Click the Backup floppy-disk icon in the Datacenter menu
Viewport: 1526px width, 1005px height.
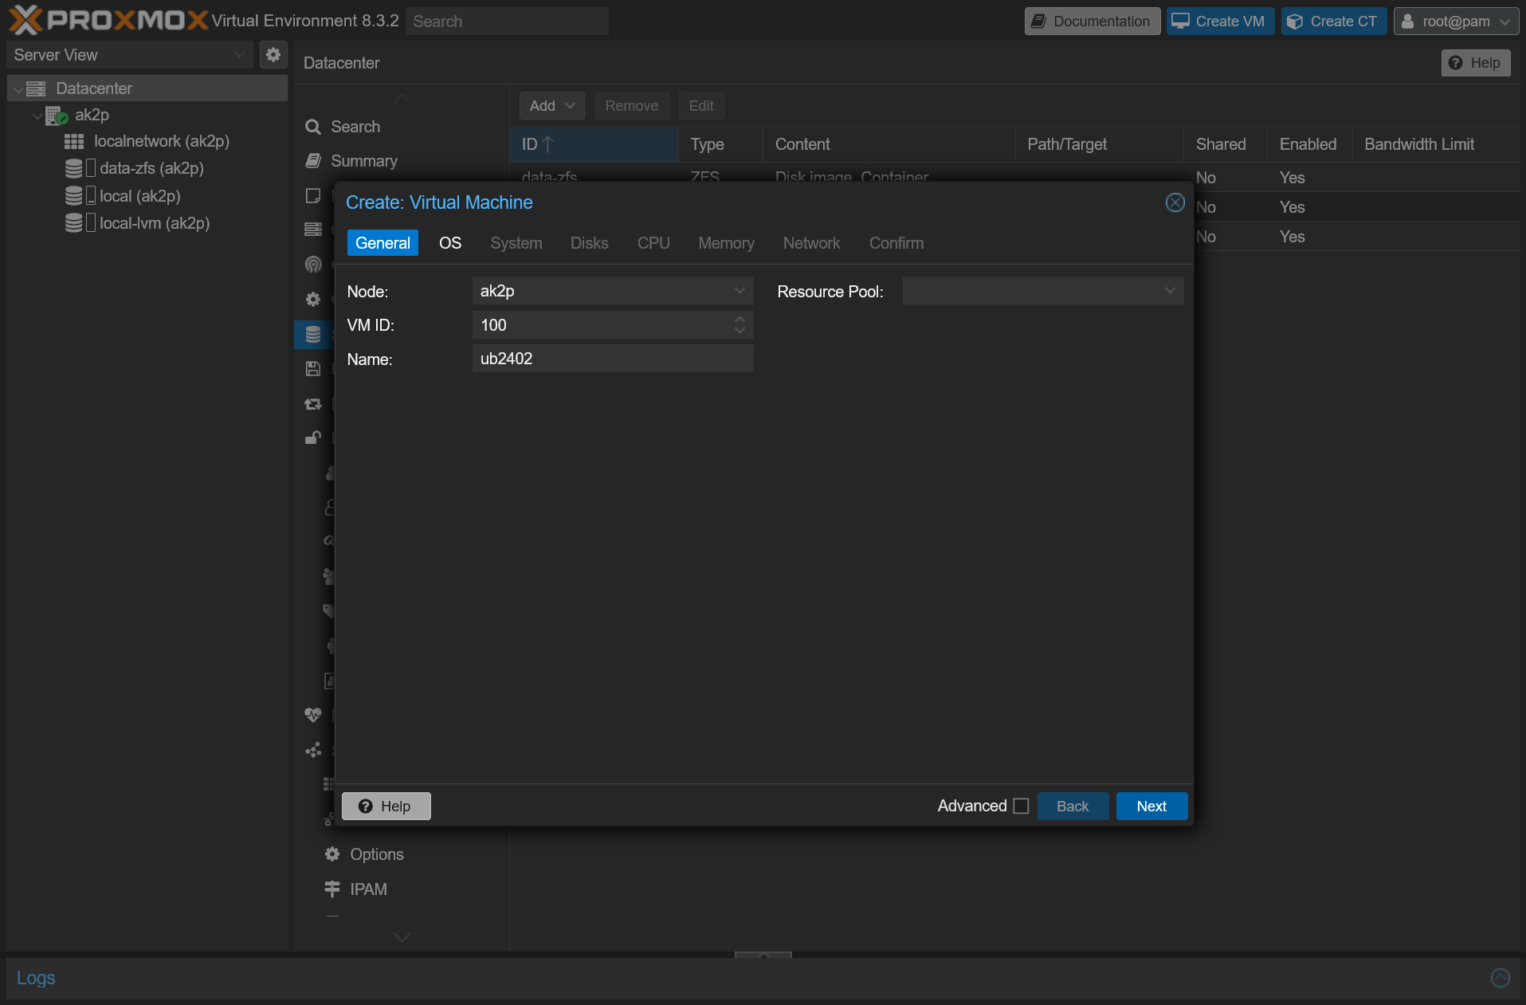(x=313, y=368)
